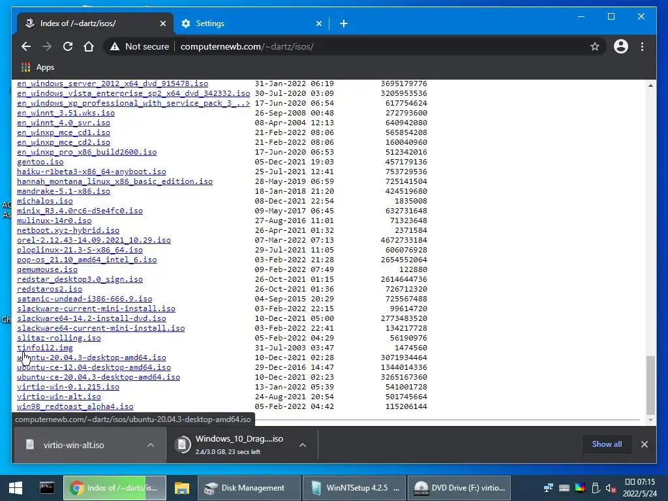
Task: Open the Windows Start menu
Action: (16, 488)
